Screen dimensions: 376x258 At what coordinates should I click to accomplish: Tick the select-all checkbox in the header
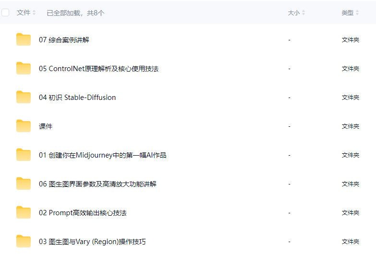tap(6, 13)
